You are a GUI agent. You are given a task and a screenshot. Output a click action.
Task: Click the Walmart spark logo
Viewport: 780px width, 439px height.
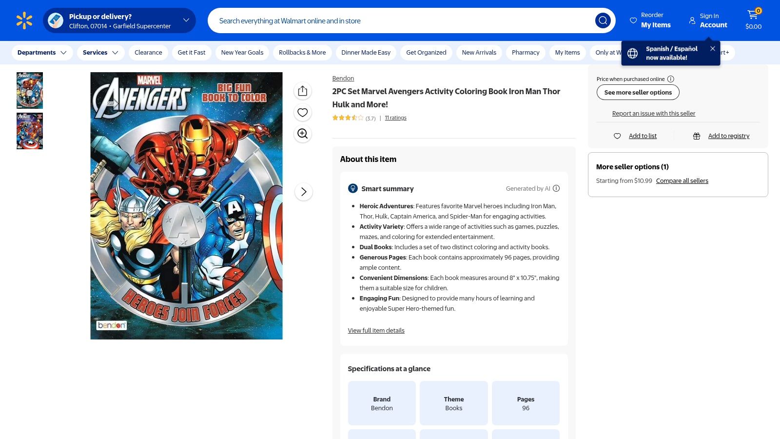point(23,20)
